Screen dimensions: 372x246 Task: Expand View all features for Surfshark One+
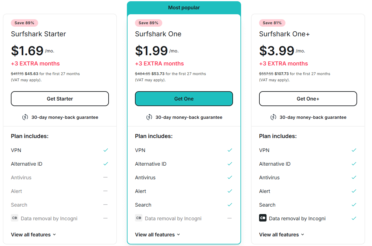tap(282, 235)
